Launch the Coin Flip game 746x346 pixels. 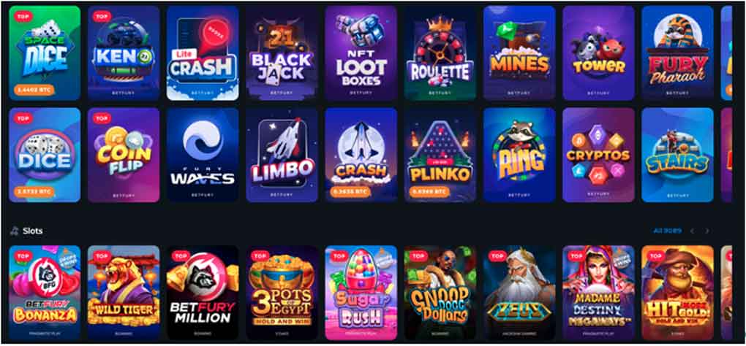[124, 155]
